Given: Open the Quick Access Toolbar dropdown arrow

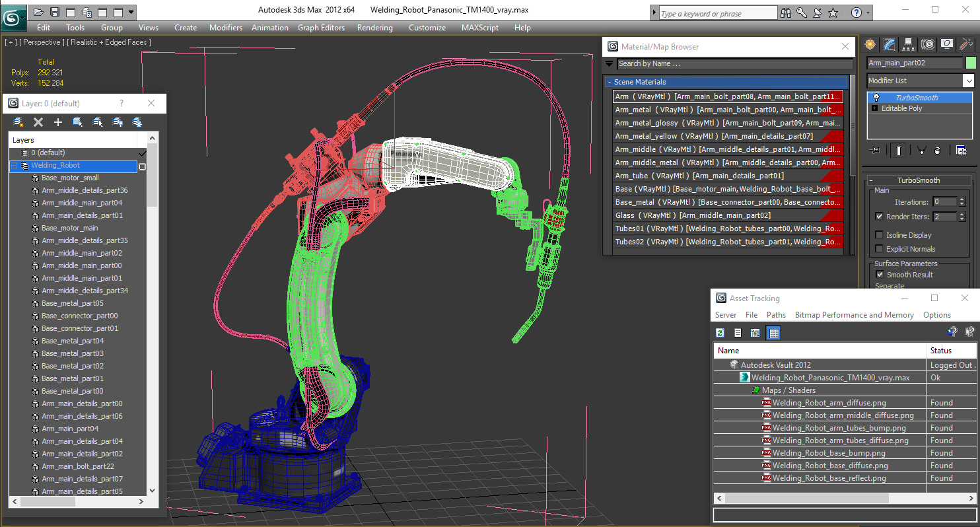Looking at the screenshot, I should click(131, 12).
